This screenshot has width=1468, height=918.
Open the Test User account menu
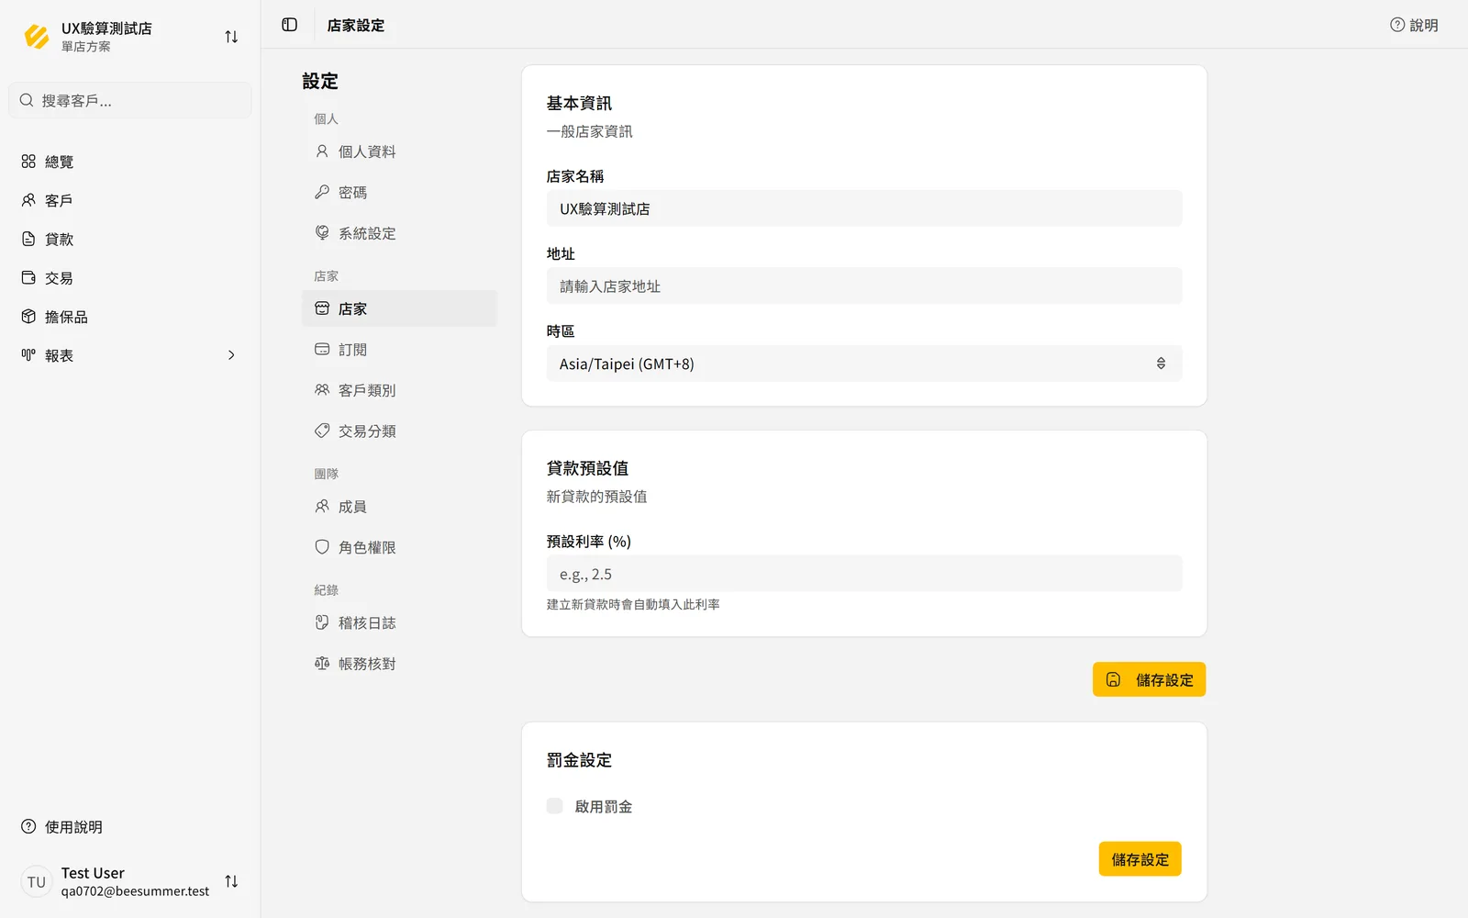coord(129,881)
